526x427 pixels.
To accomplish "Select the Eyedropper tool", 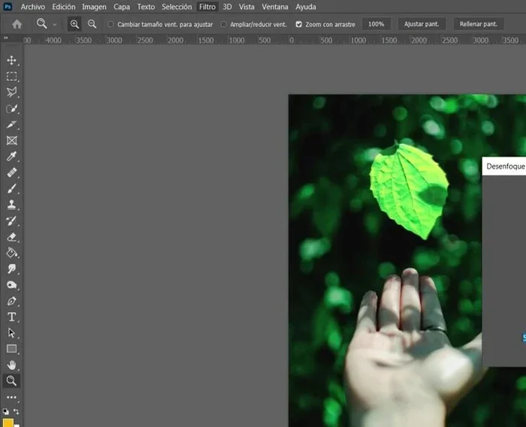I will (x=12, y=156).
